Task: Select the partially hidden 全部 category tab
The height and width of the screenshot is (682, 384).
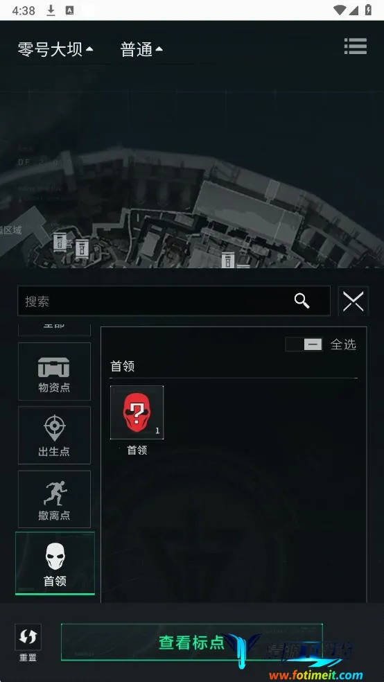Action: tap(54, 329)
